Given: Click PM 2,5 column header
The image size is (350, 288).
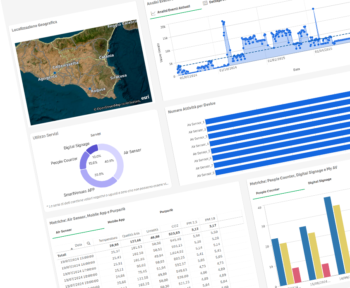Looking at the screenshot, I should click(192, 223).
